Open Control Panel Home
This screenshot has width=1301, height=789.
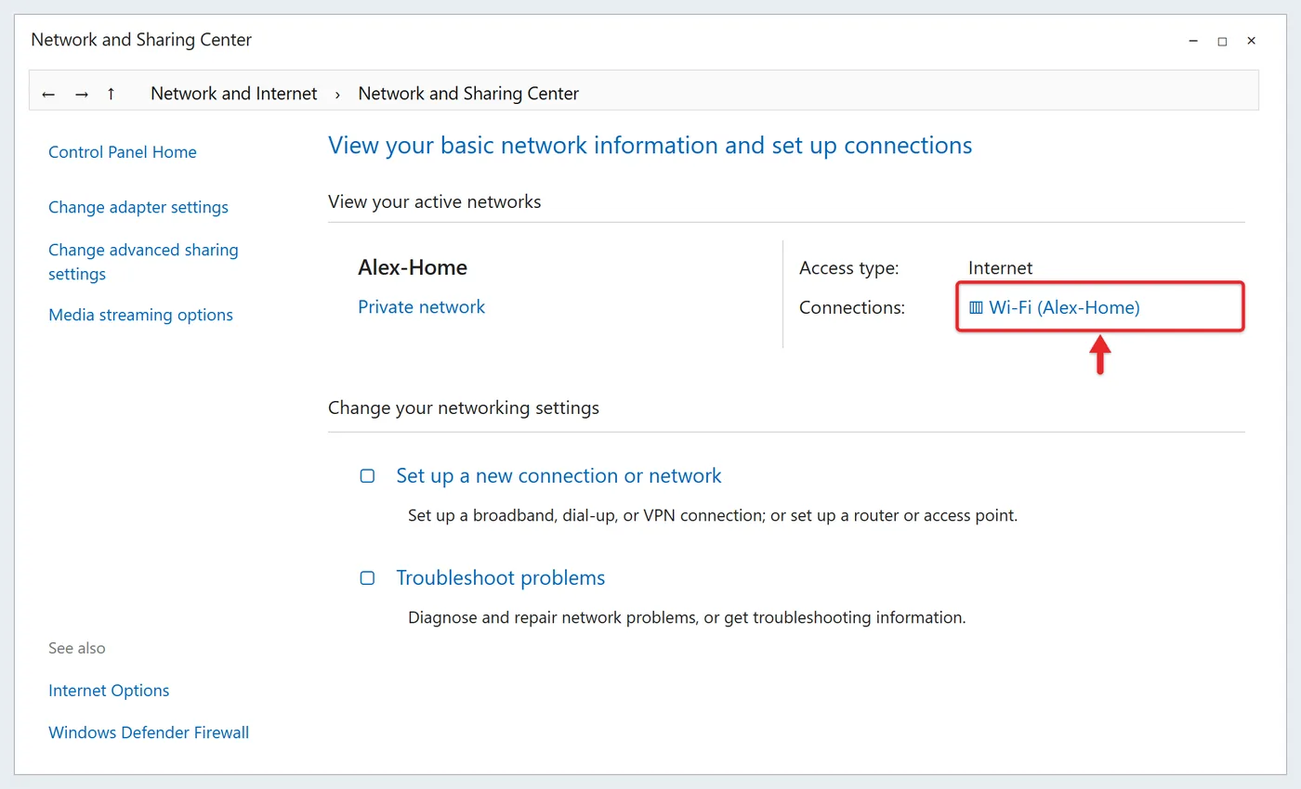pyautogui.click(x=123, y=152)
